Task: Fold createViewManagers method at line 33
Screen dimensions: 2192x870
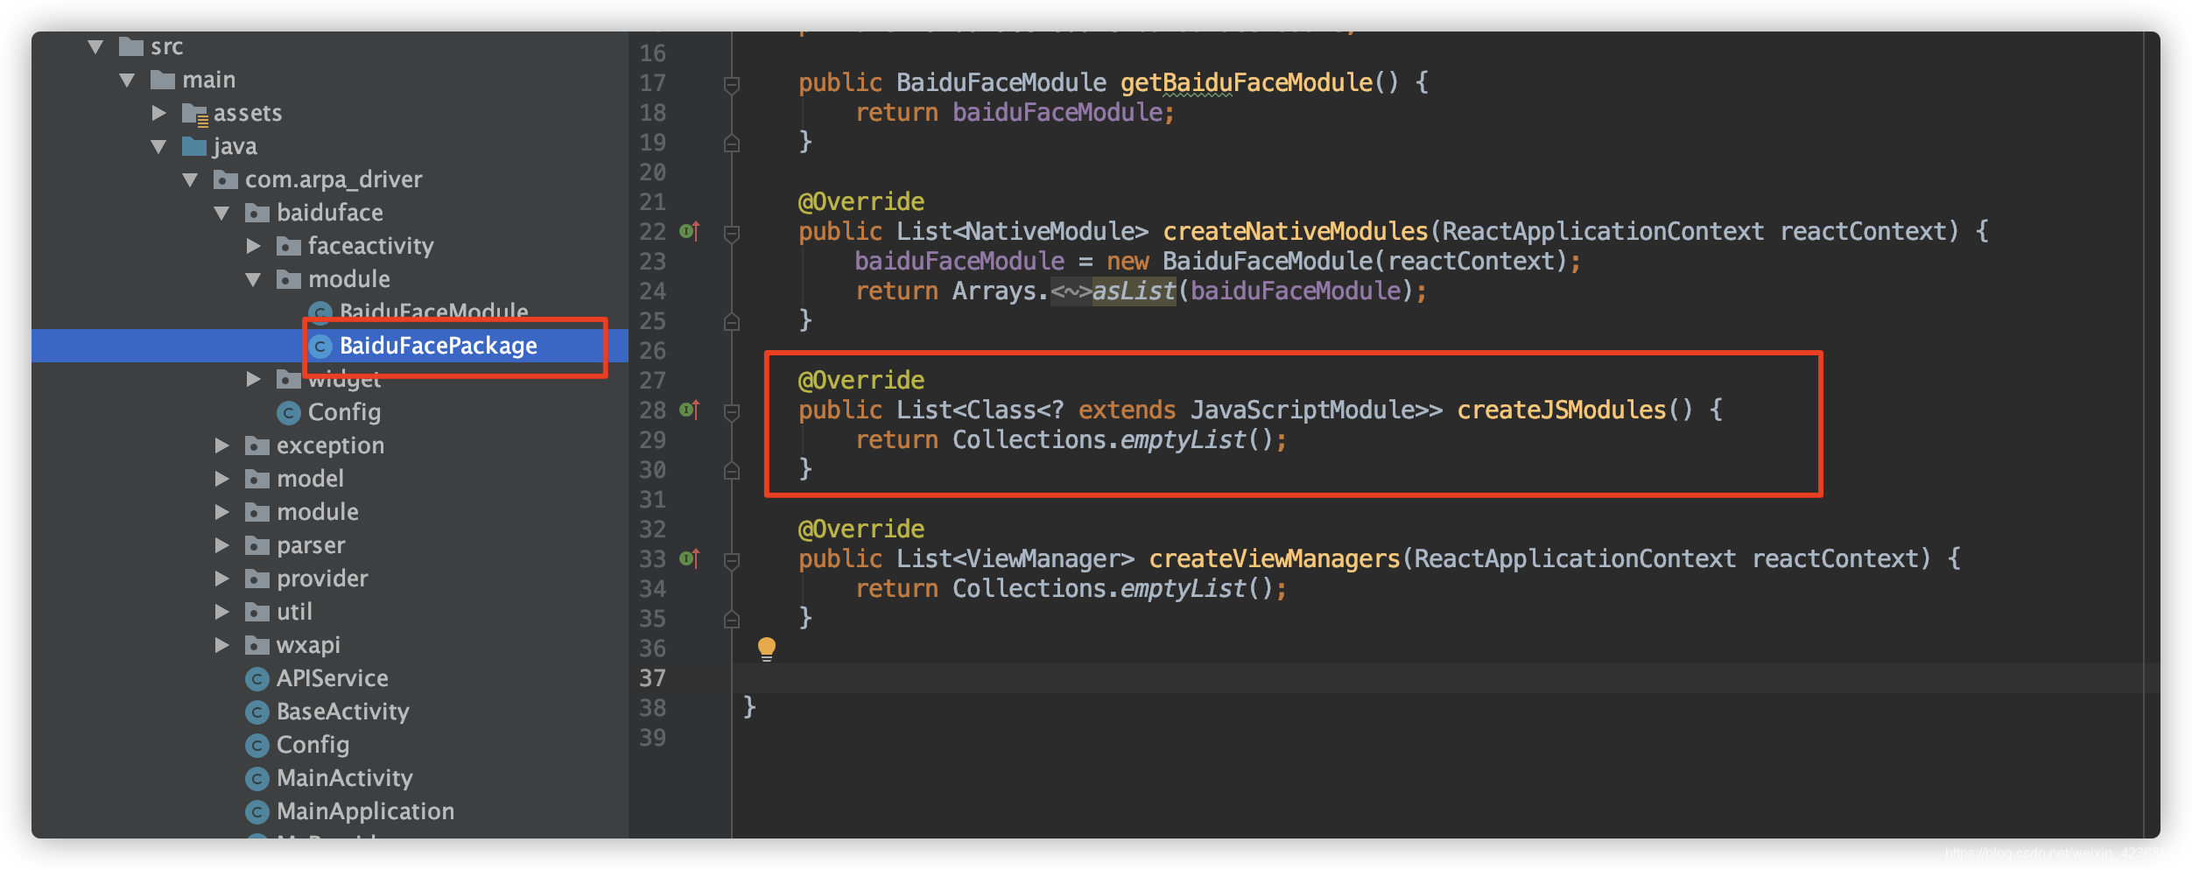Action: [732, 560]
